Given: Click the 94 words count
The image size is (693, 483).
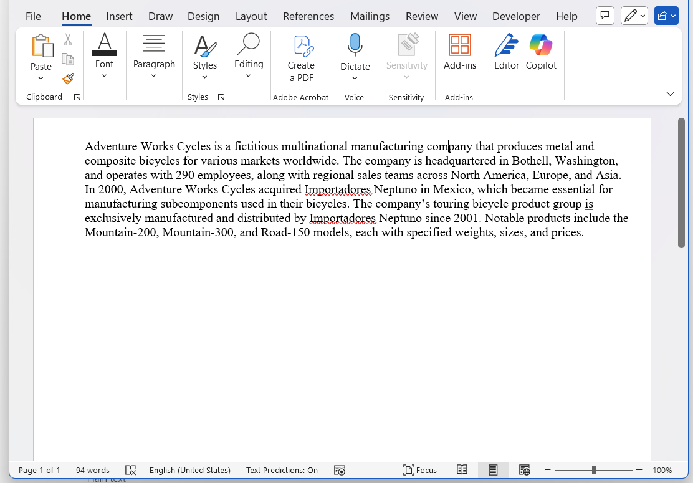Looking at the screenshot, I should click(x=92, y=470).
